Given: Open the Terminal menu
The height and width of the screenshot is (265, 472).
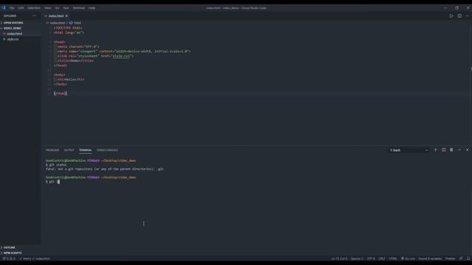Looking at the screenshot, I should click(79, 8).
